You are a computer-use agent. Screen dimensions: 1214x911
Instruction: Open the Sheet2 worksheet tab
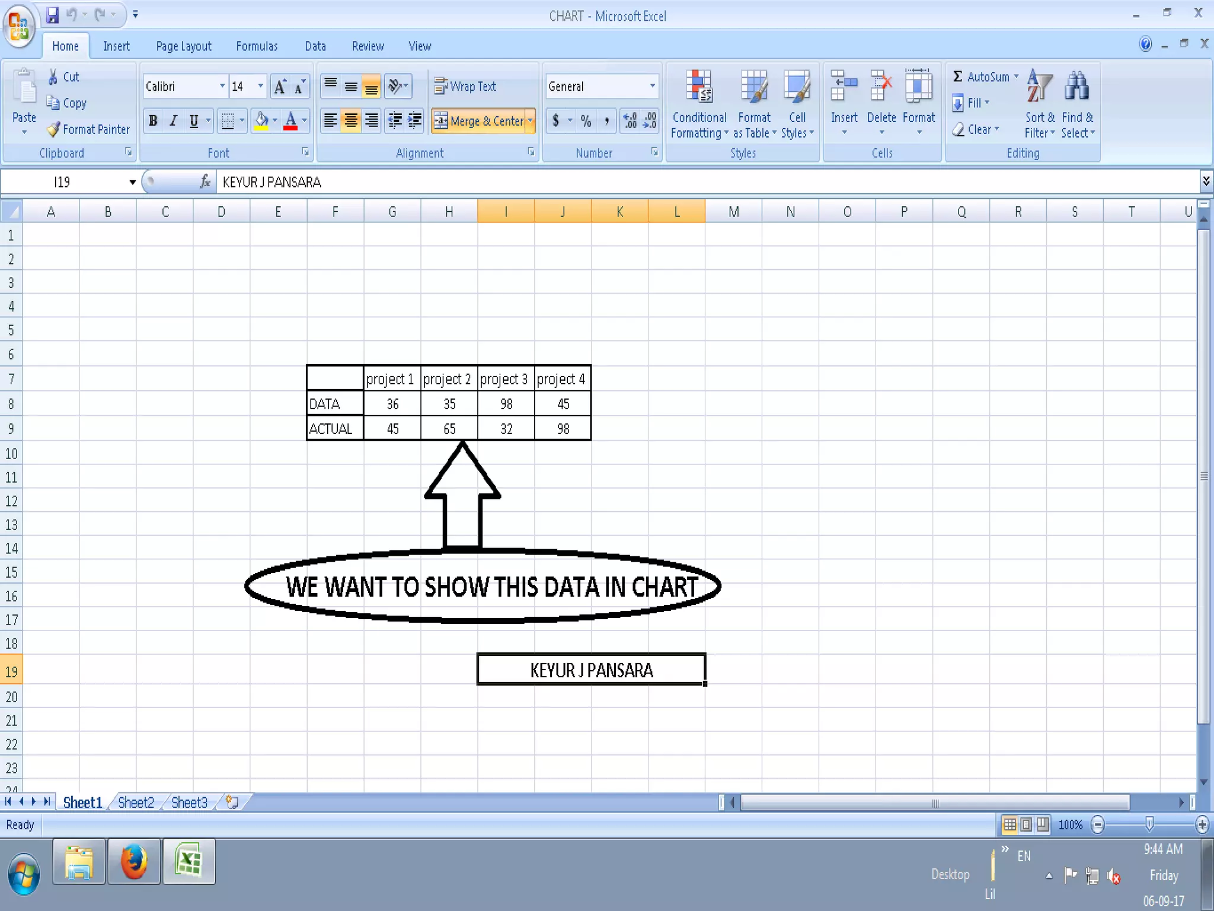click(x=136, y=802)
